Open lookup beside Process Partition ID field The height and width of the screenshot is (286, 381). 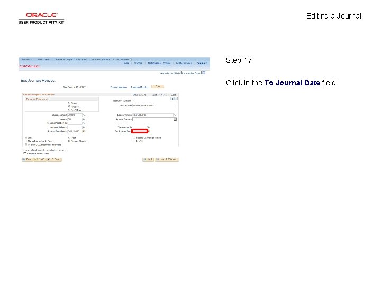pos(84,123)
